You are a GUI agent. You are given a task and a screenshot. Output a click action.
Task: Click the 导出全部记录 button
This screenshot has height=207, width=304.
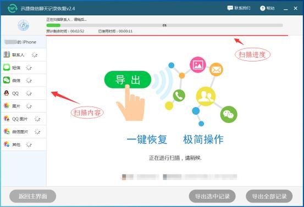tap(269, 196)
